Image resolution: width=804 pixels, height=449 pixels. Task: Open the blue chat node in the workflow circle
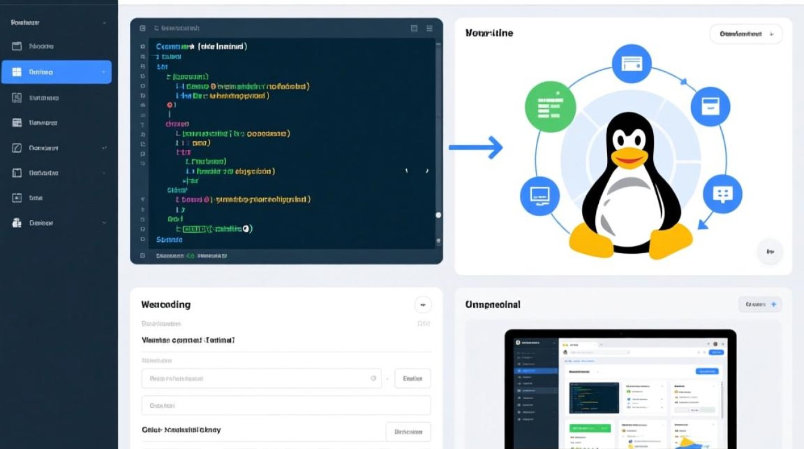pos(721,195)
